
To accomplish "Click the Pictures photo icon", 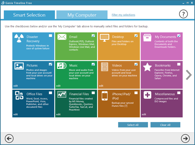I will (x=19, y=66).
